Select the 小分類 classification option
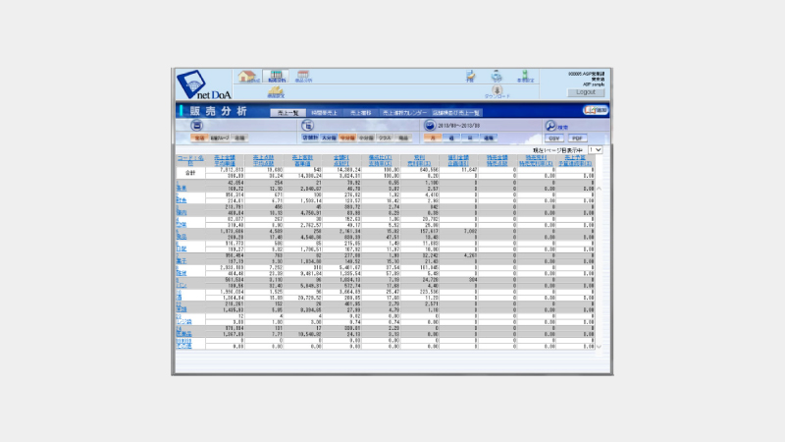 click(365, 138)
